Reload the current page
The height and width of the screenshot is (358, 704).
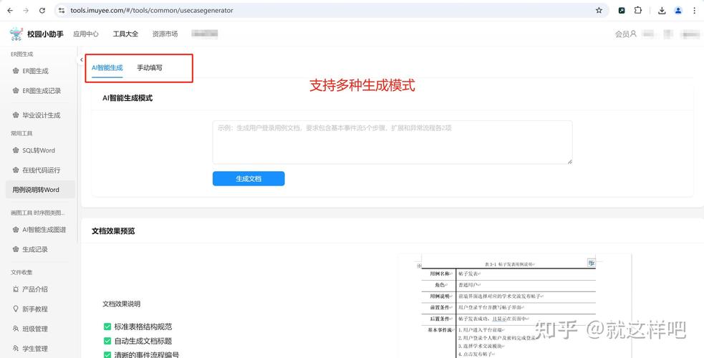(x=42, y=10)
